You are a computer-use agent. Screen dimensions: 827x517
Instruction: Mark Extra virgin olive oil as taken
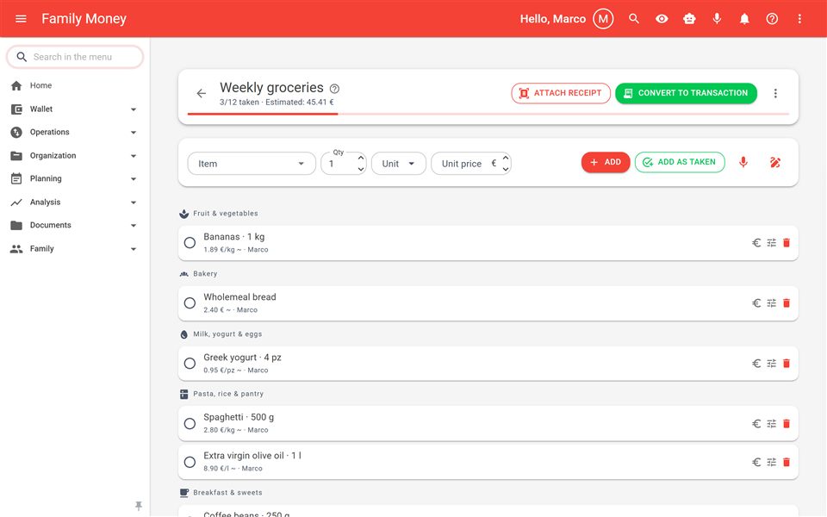point(190,462)
